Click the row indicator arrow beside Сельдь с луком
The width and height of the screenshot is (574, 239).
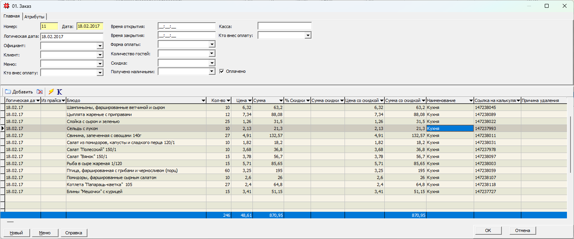[x=3, y=128]
